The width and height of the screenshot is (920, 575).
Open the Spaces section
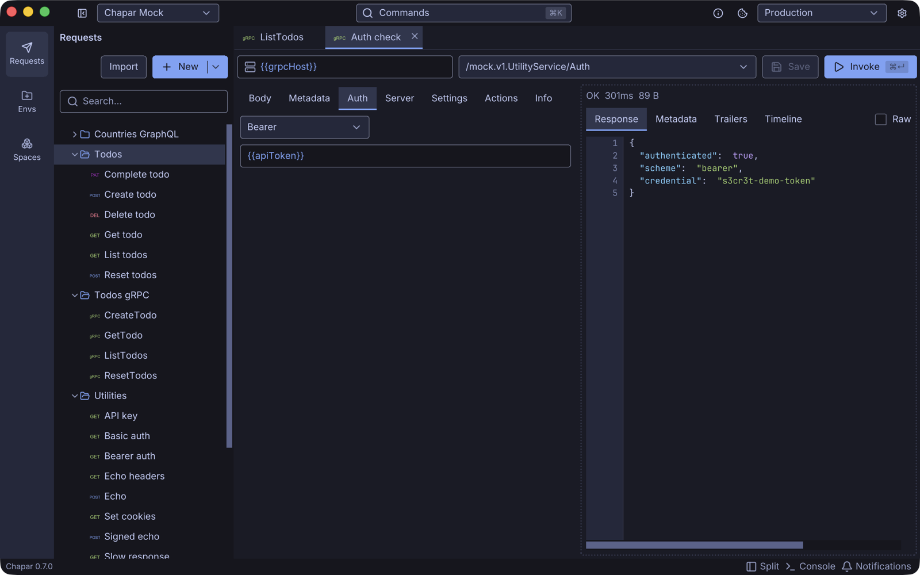[x=27, y=150]
